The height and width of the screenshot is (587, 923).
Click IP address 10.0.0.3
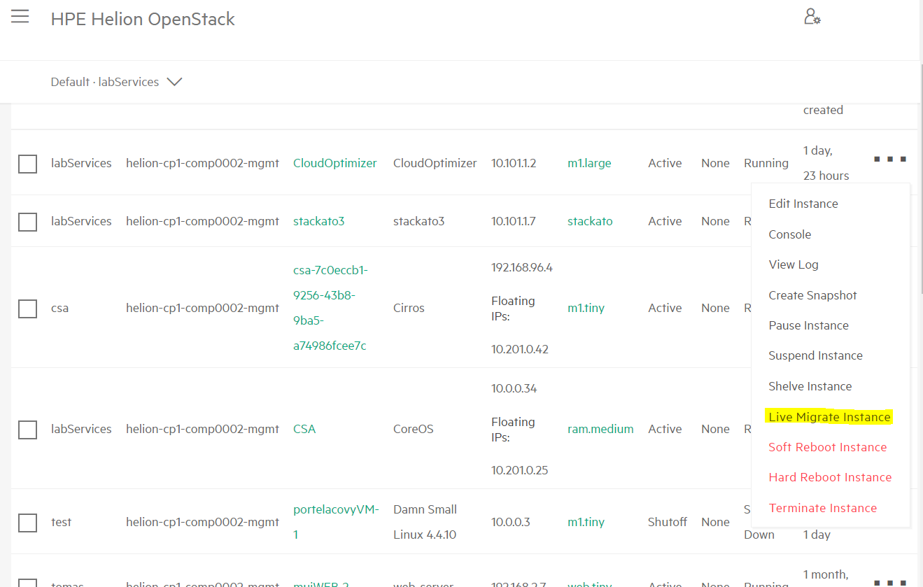511,522
